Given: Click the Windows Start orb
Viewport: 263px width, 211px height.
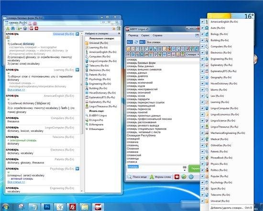Looking at the screenshot, I should [x=6, y=207].
